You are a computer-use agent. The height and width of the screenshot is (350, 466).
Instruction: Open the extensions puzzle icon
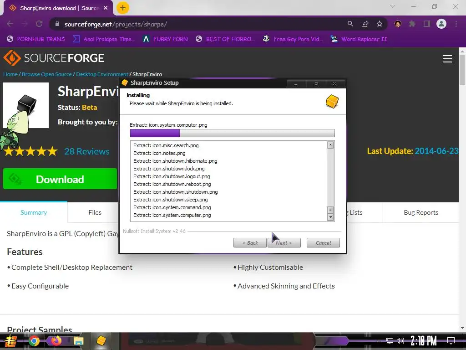[412, 24]
